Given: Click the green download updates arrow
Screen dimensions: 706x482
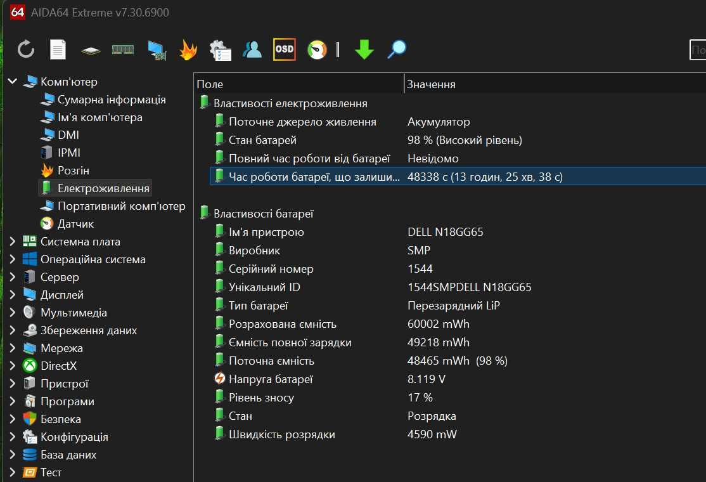Looking at the screenshot, I should pyautogui.click(x=364, y=49).
